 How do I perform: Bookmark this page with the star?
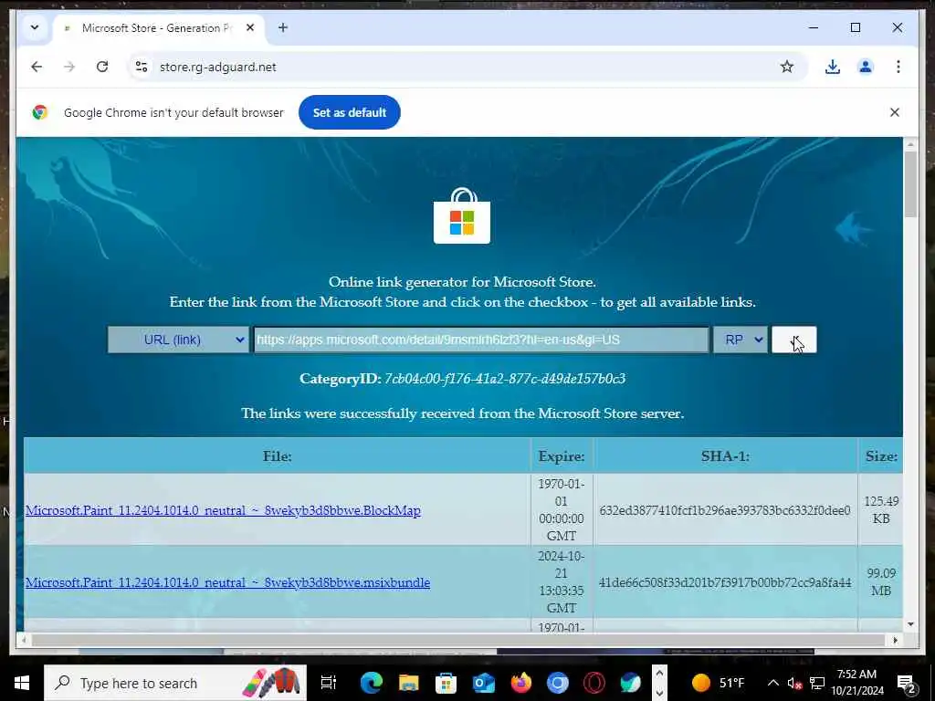point(786,67)
